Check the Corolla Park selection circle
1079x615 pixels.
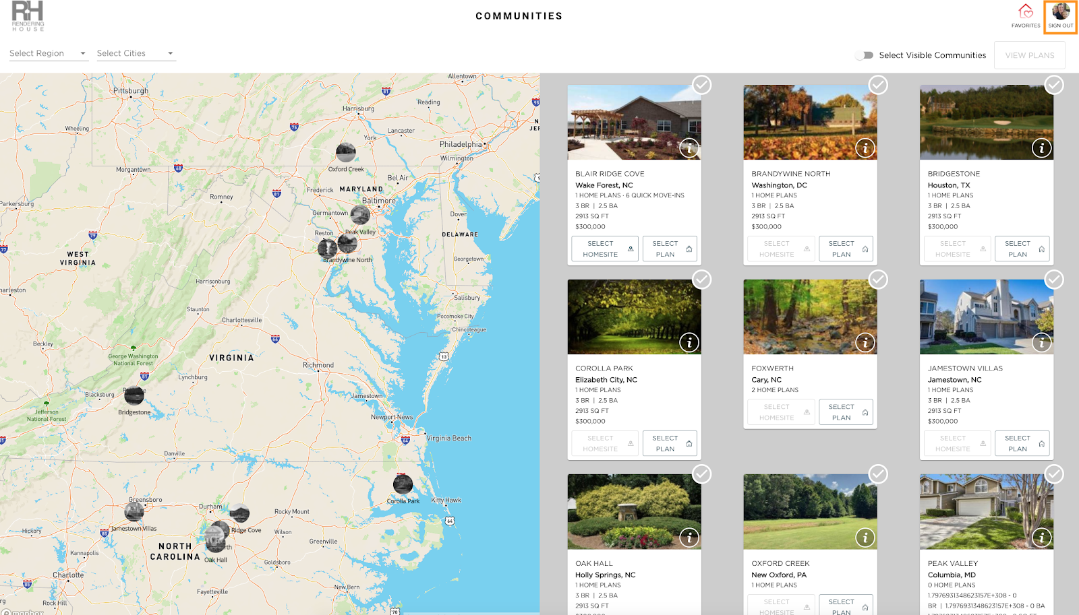(x=702, y=280)
